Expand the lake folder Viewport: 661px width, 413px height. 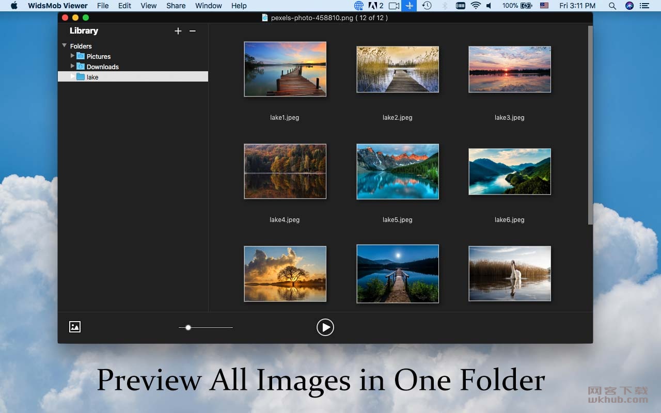(x=72, y=76)
